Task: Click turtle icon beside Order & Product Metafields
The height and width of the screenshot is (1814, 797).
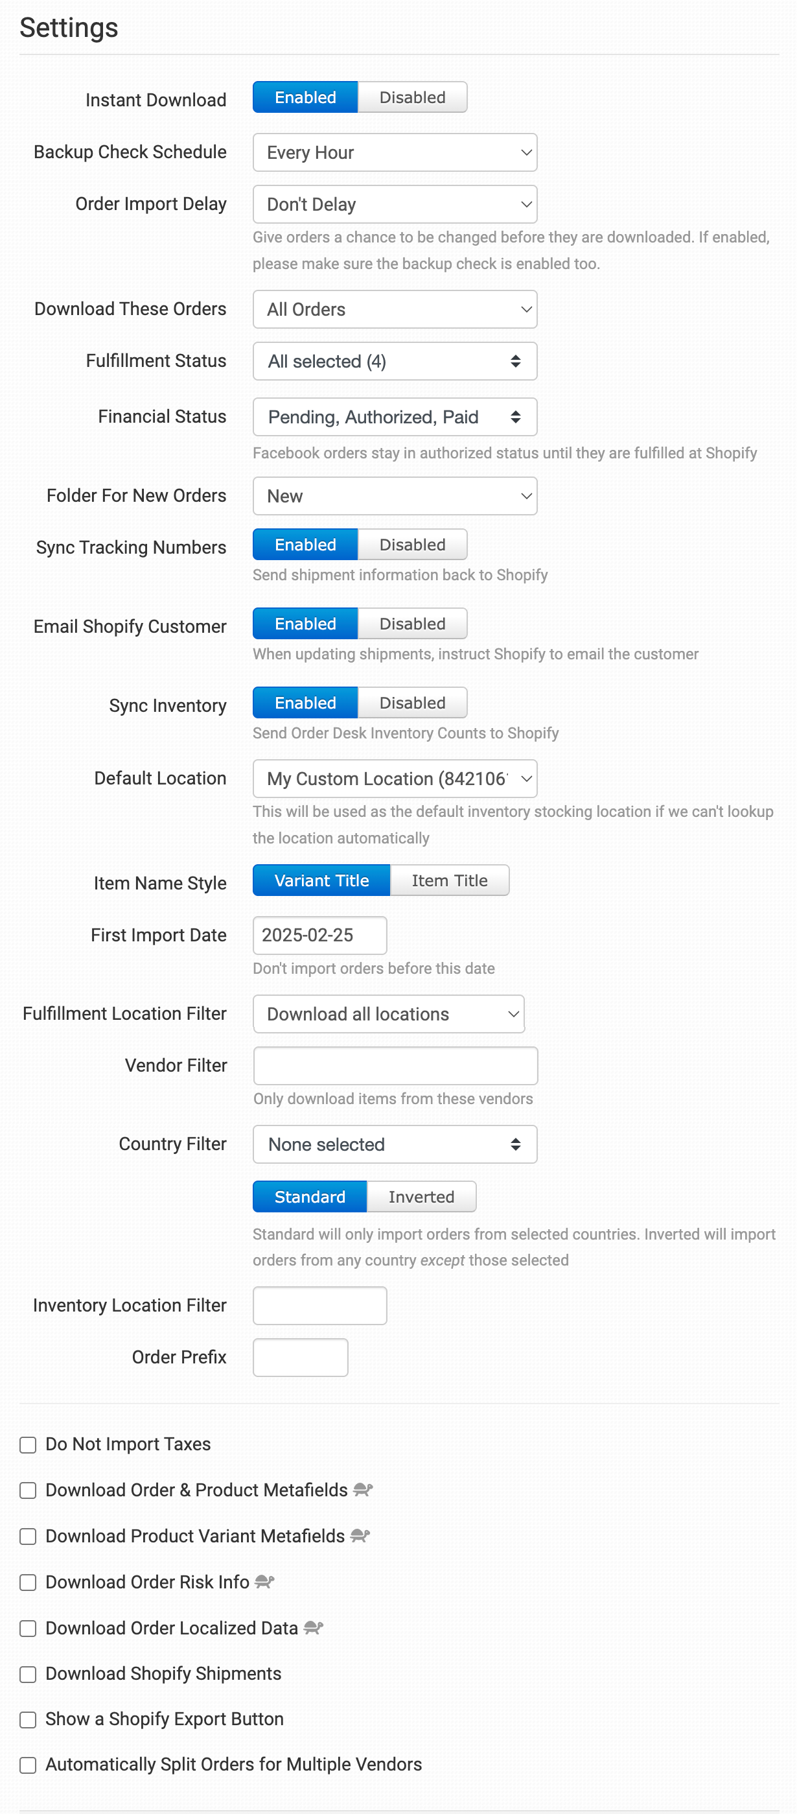Action: [363, 1489]
